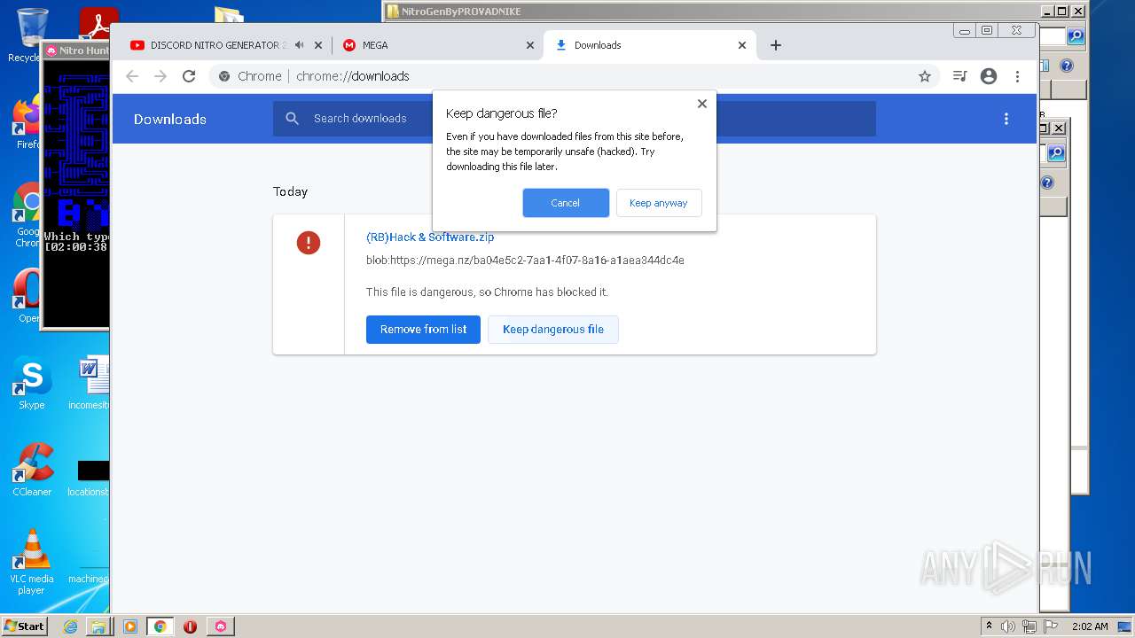
Task: Select Chrome in the taskbar
Action: tap(160, 626)
